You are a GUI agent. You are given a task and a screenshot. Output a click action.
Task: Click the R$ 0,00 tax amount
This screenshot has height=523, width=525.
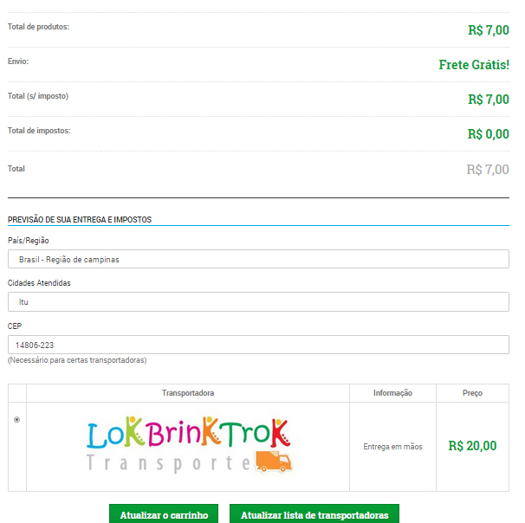click(488, 134)
